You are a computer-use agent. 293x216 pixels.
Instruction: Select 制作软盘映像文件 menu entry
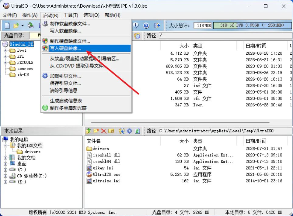(x=86, y=24)
